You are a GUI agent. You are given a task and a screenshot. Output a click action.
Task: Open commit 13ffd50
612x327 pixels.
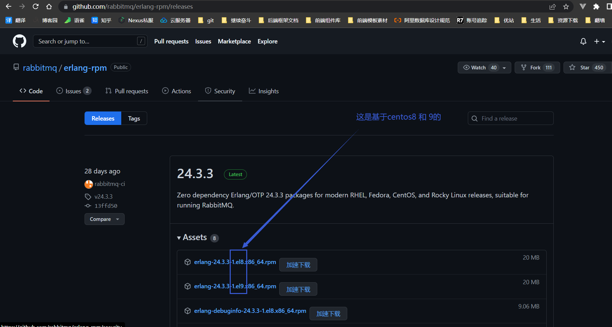(x=106, y=205)
